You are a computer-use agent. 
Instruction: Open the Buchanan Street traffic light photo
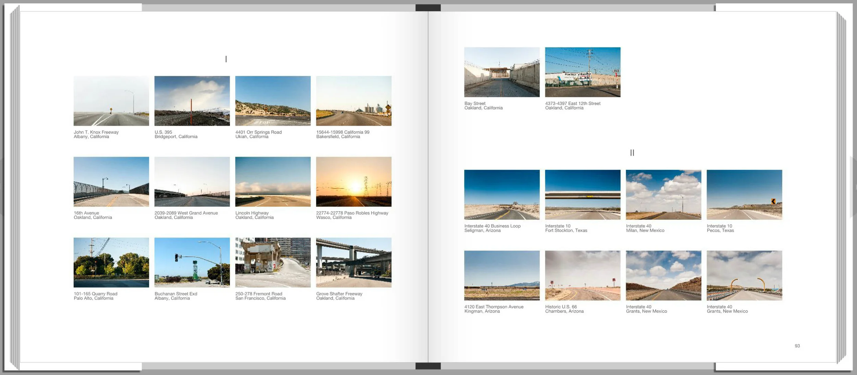pos(192,262)
